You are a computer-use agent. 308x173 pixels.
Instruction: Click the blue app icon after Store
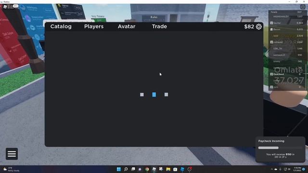[182, 169]
